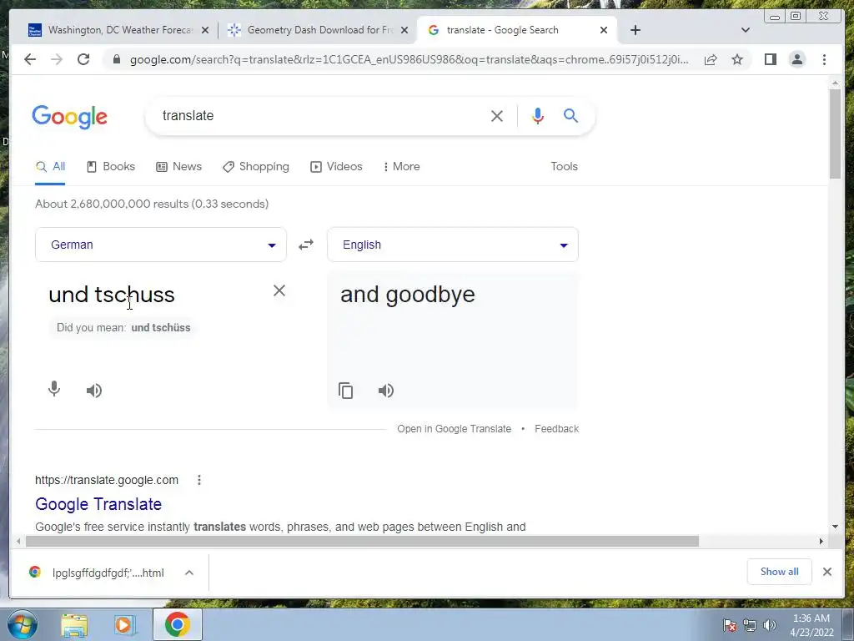Start voice input in translate box
The image size is (854, 641).
54,389
